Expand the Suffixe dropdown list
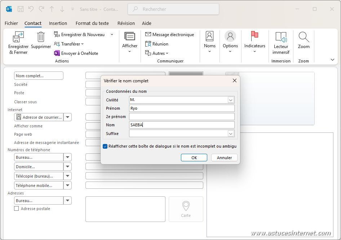The width and height of the screenshot is (341, 240). point(231,134)
